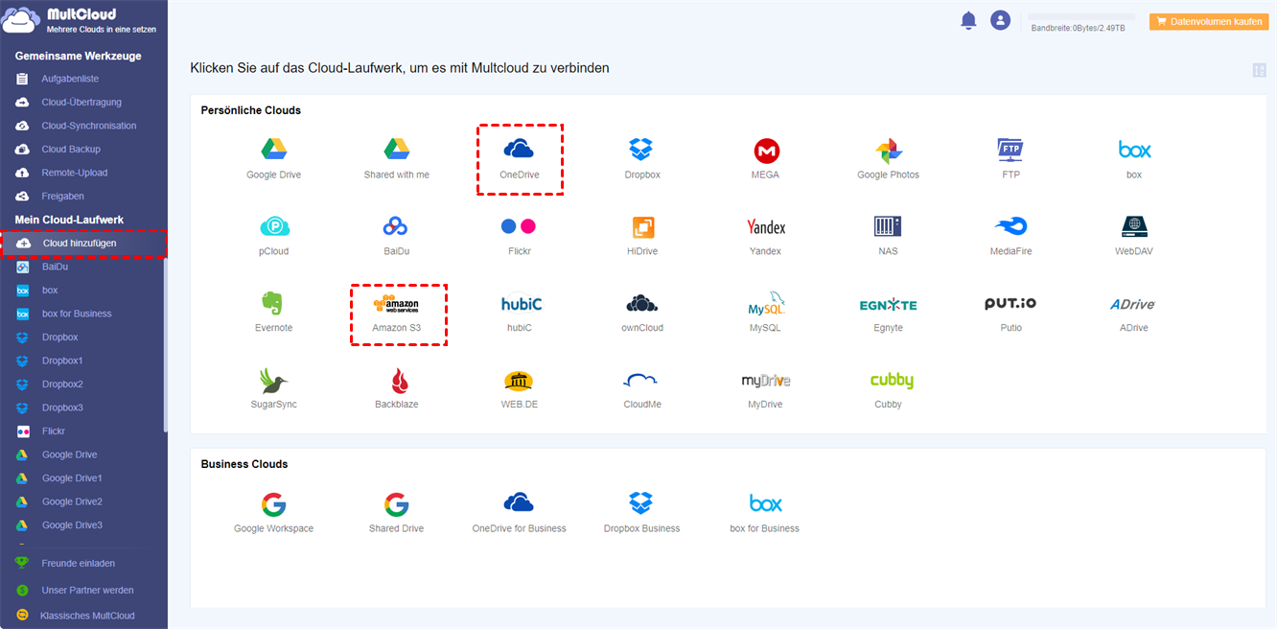Select Google Workspace business cloud
The image size is (1277, 629).
[273, 504]
